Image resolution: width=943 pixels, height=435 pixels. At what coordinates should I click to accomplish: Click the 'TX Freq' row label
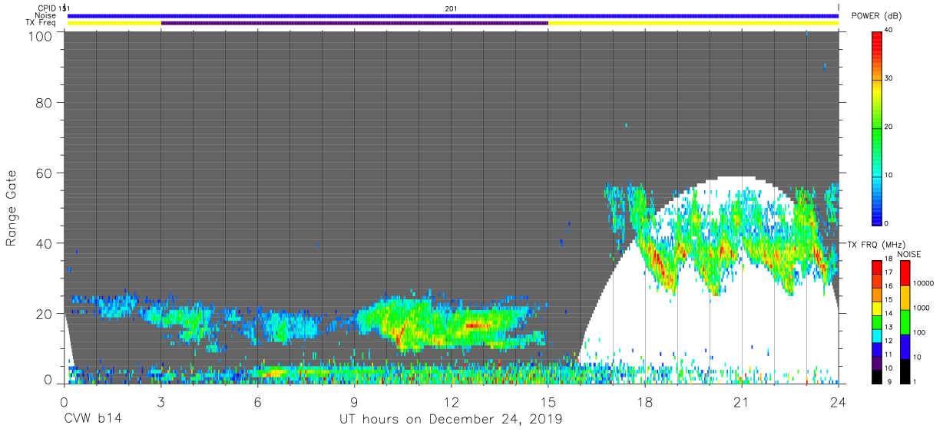click(40, 23)
